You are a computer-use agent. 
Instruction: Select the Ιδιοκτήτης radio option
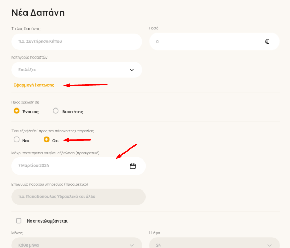(x=56, y=111)
